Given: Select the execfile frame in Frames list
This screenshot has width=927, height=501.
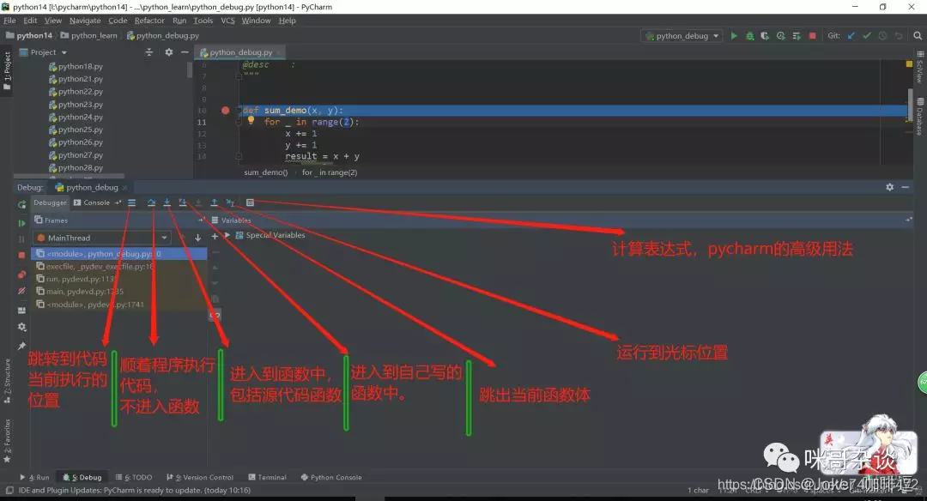Looking at the screenshot, I should point(94,267).
